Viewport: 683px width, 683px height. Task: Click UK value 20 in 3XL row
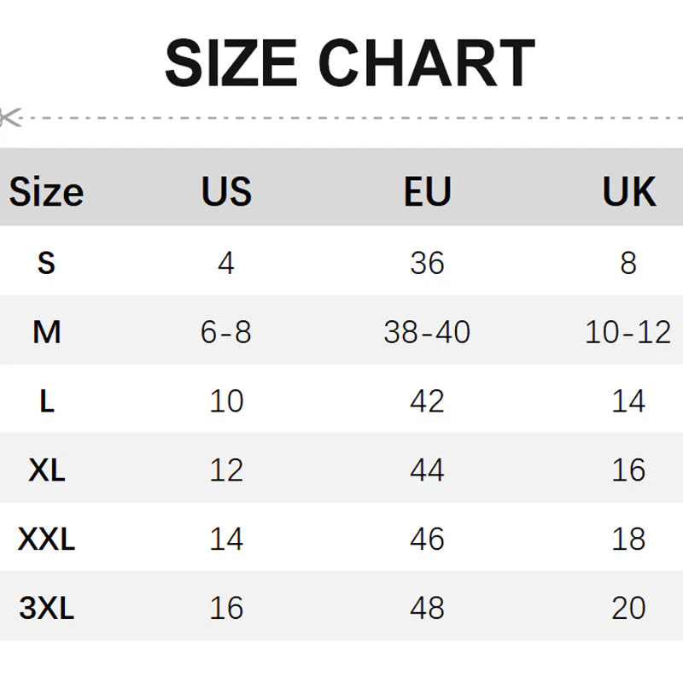[628, 608]
